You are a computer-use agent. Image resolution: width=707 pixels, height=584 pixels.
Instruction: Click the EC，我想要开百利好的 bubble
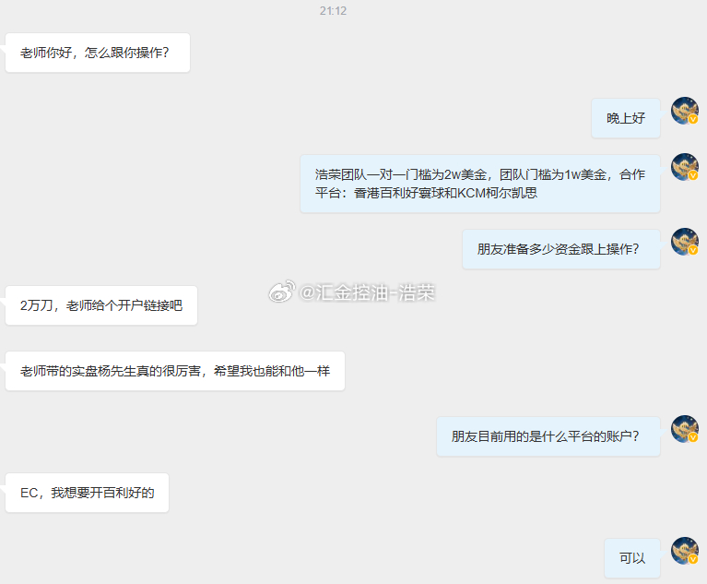point(87,493)
